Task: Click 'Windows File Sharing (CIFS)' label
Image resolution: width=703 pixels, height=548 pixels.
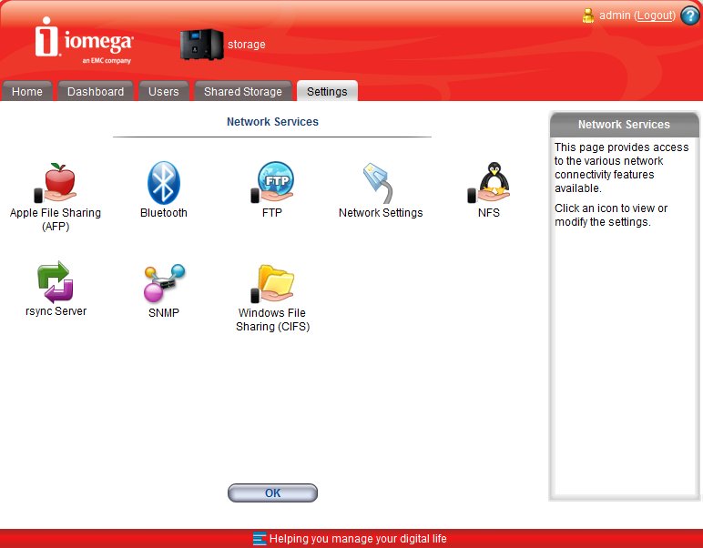Action: [272, 320]
